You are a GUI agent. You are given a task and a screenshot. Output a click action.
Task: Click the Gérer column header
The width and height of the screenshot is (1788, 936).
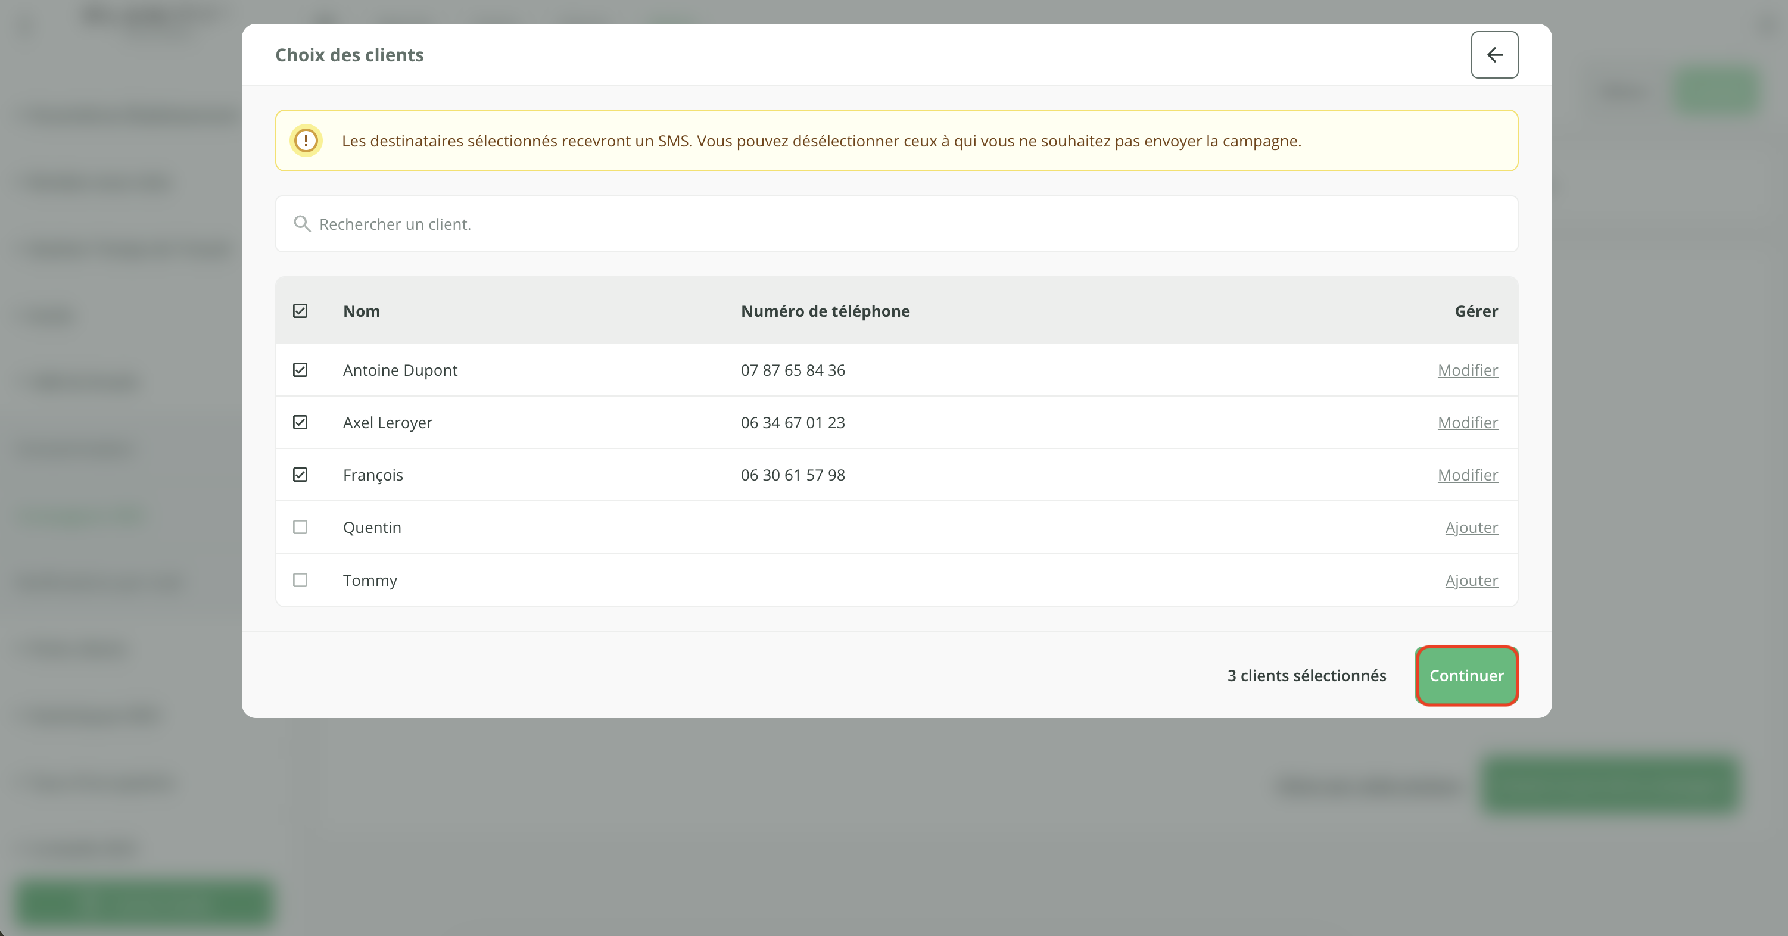pos(1476,311)
